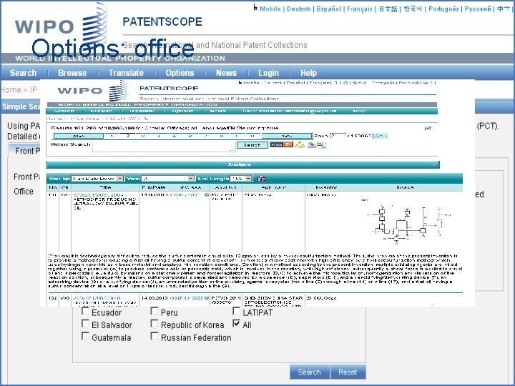This screenshot has height=386, width=515.
Task: Switch language to Français
Action: coord(360,9)
